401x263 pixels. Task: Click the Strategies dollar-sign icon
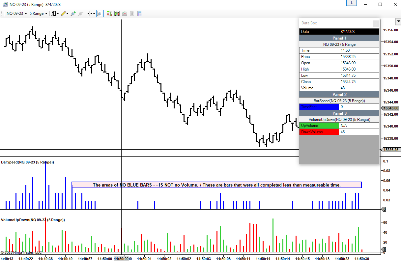132,14
